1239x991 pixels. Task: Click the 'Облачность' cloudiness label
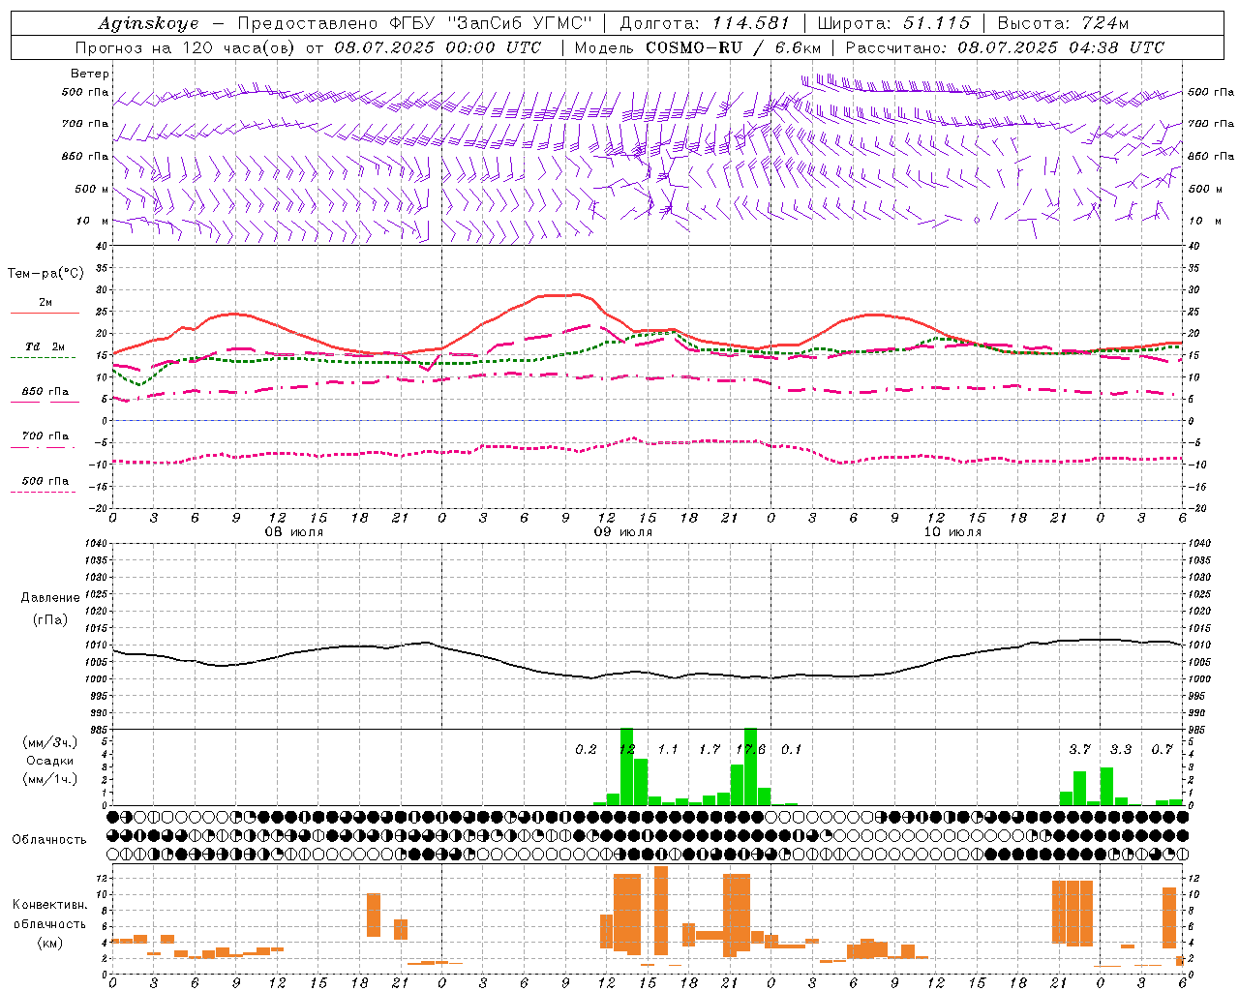coord(49,839)
